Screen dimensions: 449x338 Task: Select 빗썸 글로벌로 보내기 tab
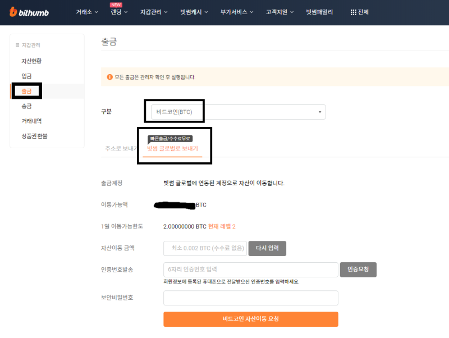tap(172, 149)
